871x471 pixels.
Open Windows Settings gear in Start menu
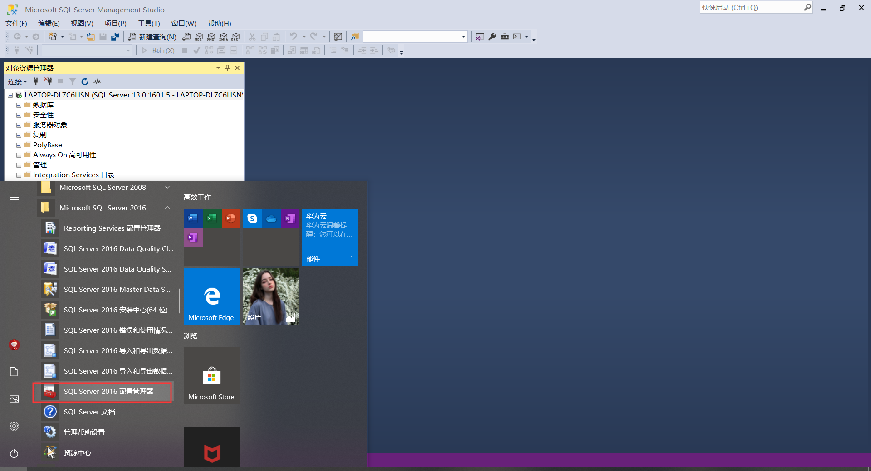click(14, 426)
